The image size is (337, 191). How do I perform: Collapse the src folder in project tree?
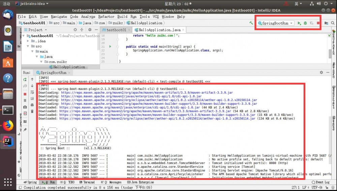tap(28, 46)
